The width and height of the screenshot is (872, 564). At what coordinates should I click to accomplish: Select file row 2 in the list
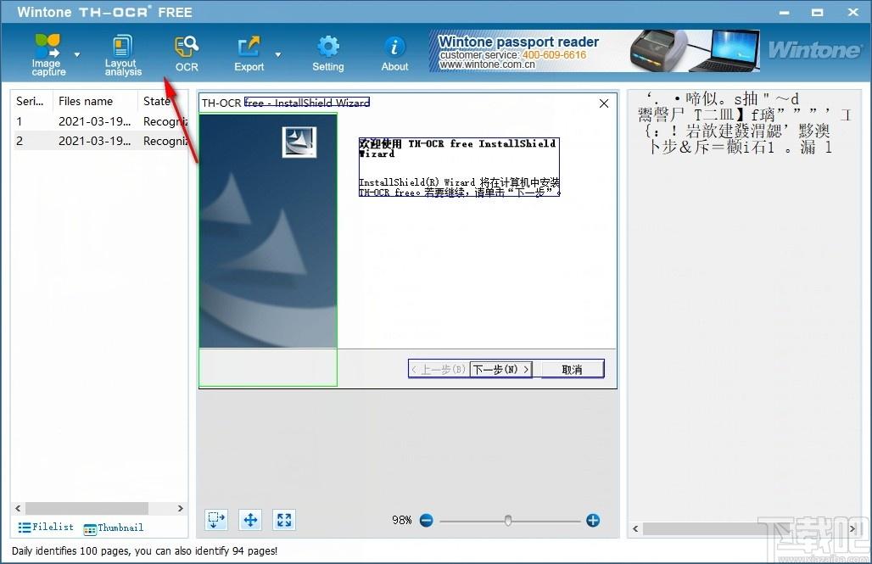[100, 141]
